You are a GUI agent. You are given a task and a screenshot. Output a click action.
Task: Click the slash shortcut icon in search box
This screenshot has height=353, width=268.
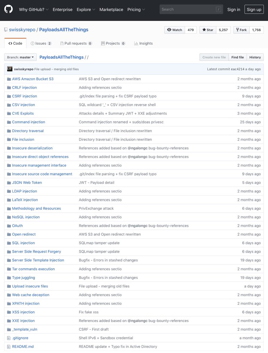coord(218,9)
